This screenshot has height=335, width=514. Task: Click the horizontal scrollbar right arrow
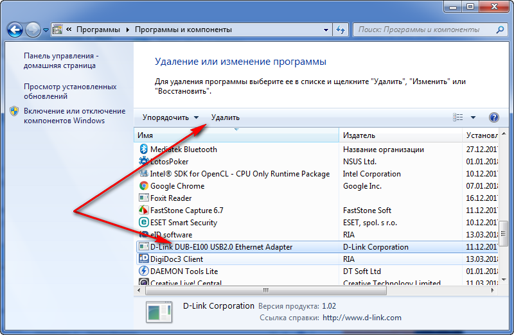[492, 290]
